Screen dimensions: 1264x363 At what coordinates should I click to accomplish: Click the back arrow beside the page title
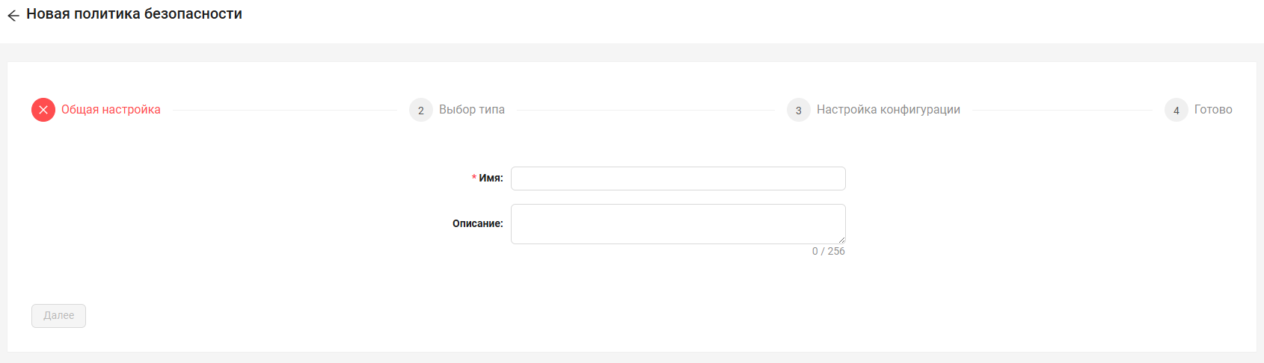[13, 15]
